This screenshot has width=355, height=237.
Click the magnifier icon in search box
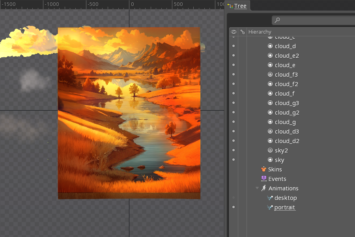(x=277, y=20)
